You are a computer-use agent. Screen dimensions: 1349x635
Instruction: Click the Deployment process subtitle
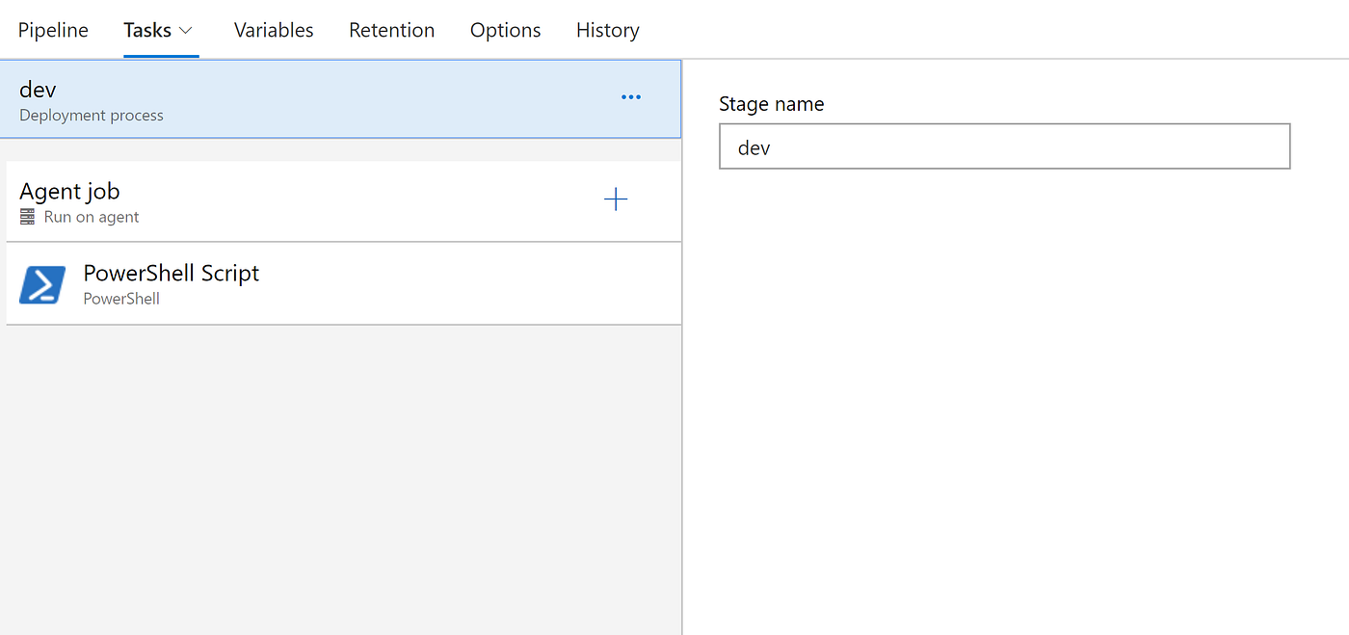tap(92, 116)
